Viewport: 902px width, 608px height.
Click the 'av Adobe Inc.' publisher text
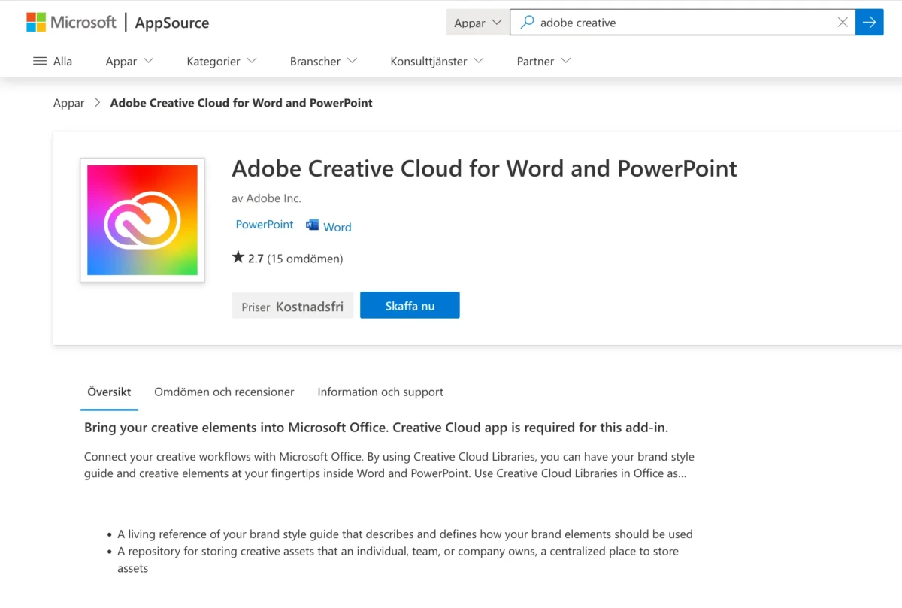point(266,198)
